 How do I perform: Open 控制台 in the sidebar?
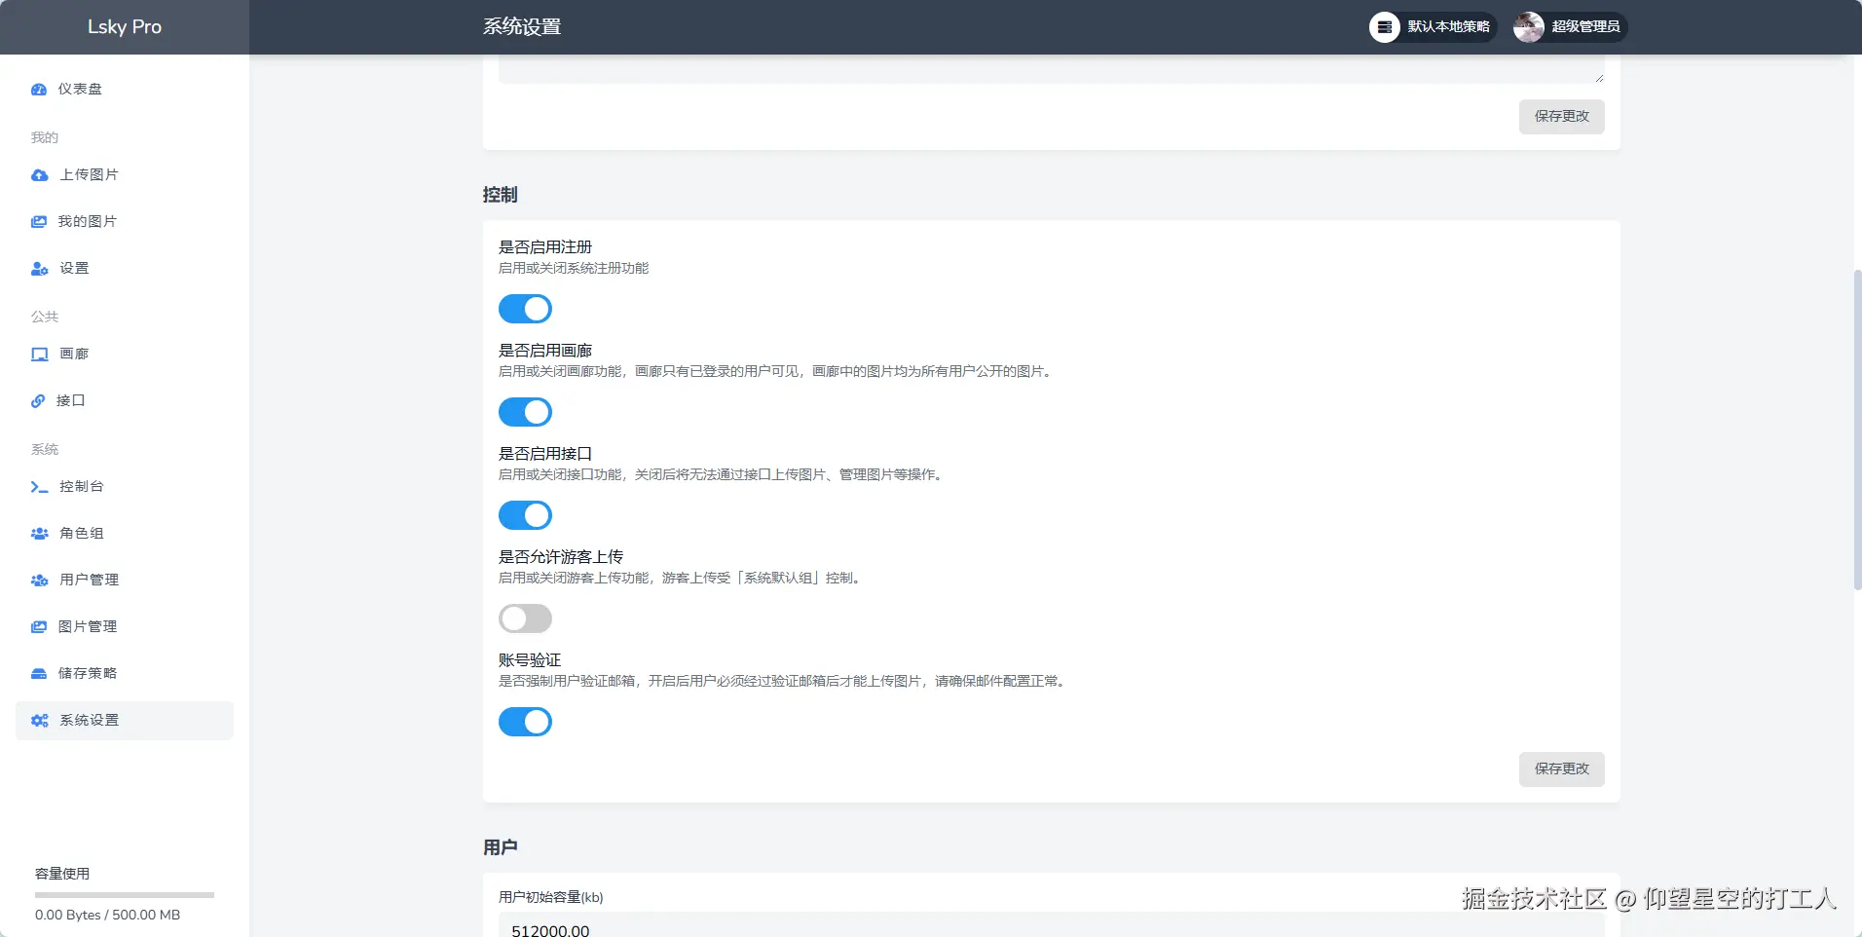click(x=125, y=487)
